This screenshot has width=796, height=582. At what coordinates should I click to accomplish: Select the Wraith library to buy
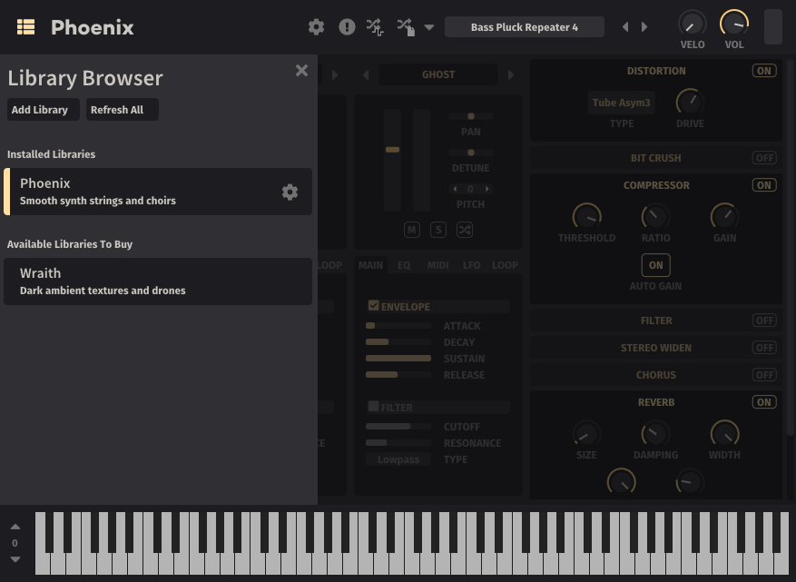[158, 281]
